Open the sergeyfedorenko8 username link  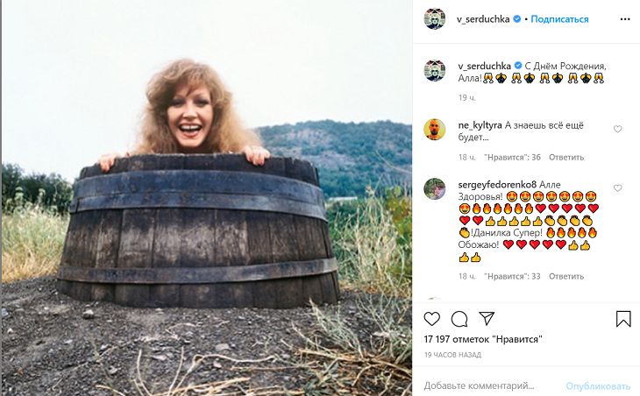coord(497,184)
